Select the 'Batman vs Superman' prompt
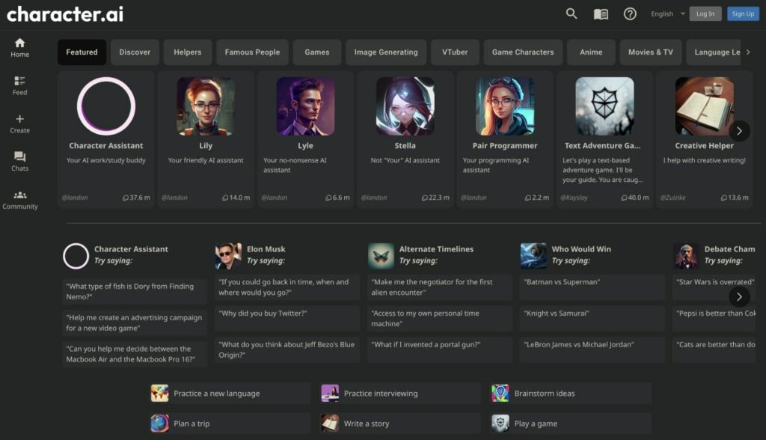 click(591, 287)
